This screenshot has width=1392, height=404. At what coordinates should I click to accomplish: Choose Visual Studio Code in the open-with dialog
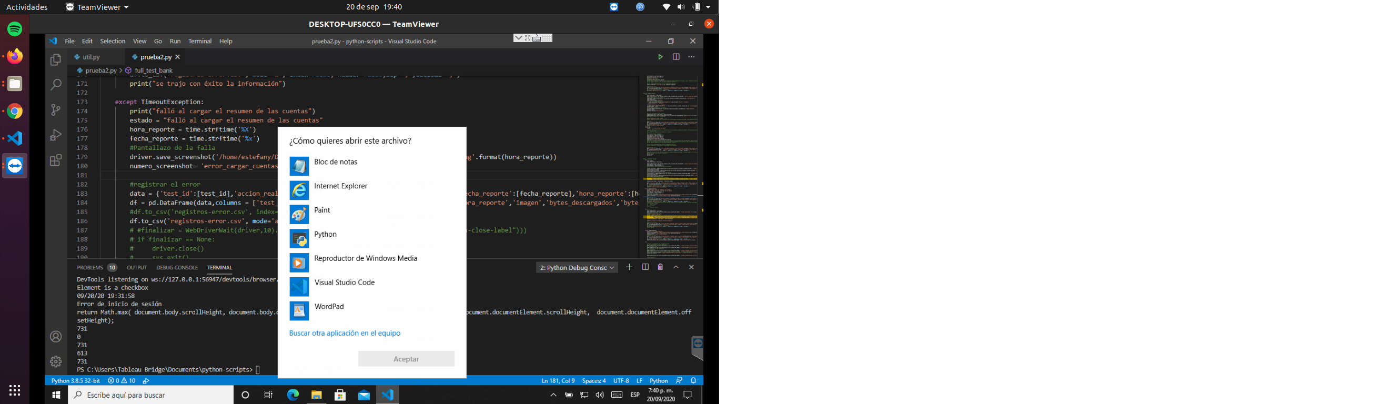tap(372, 286)
